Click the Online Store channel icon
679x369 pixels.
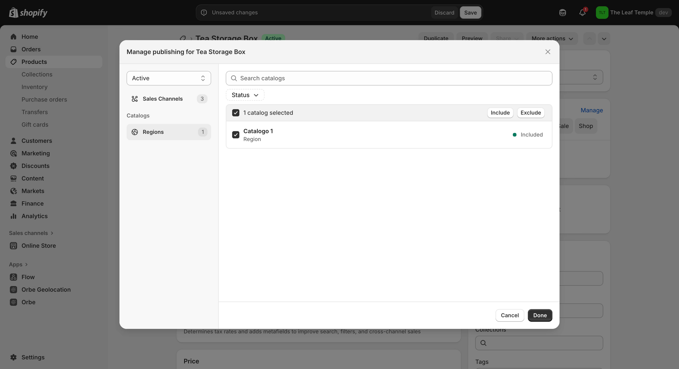pyautogui.click(x=13, y=246)
